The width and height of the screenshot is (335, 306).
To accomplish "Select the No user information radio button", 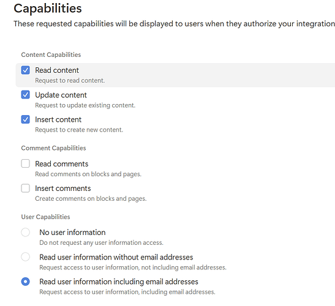I will (26, 232).
